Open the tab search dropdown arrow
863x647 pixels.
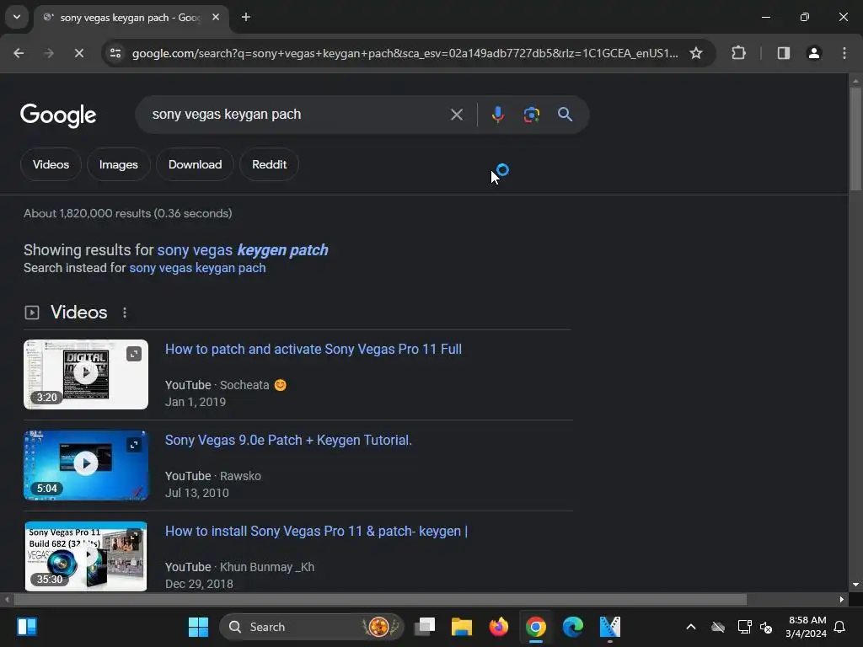click(17, 17)
